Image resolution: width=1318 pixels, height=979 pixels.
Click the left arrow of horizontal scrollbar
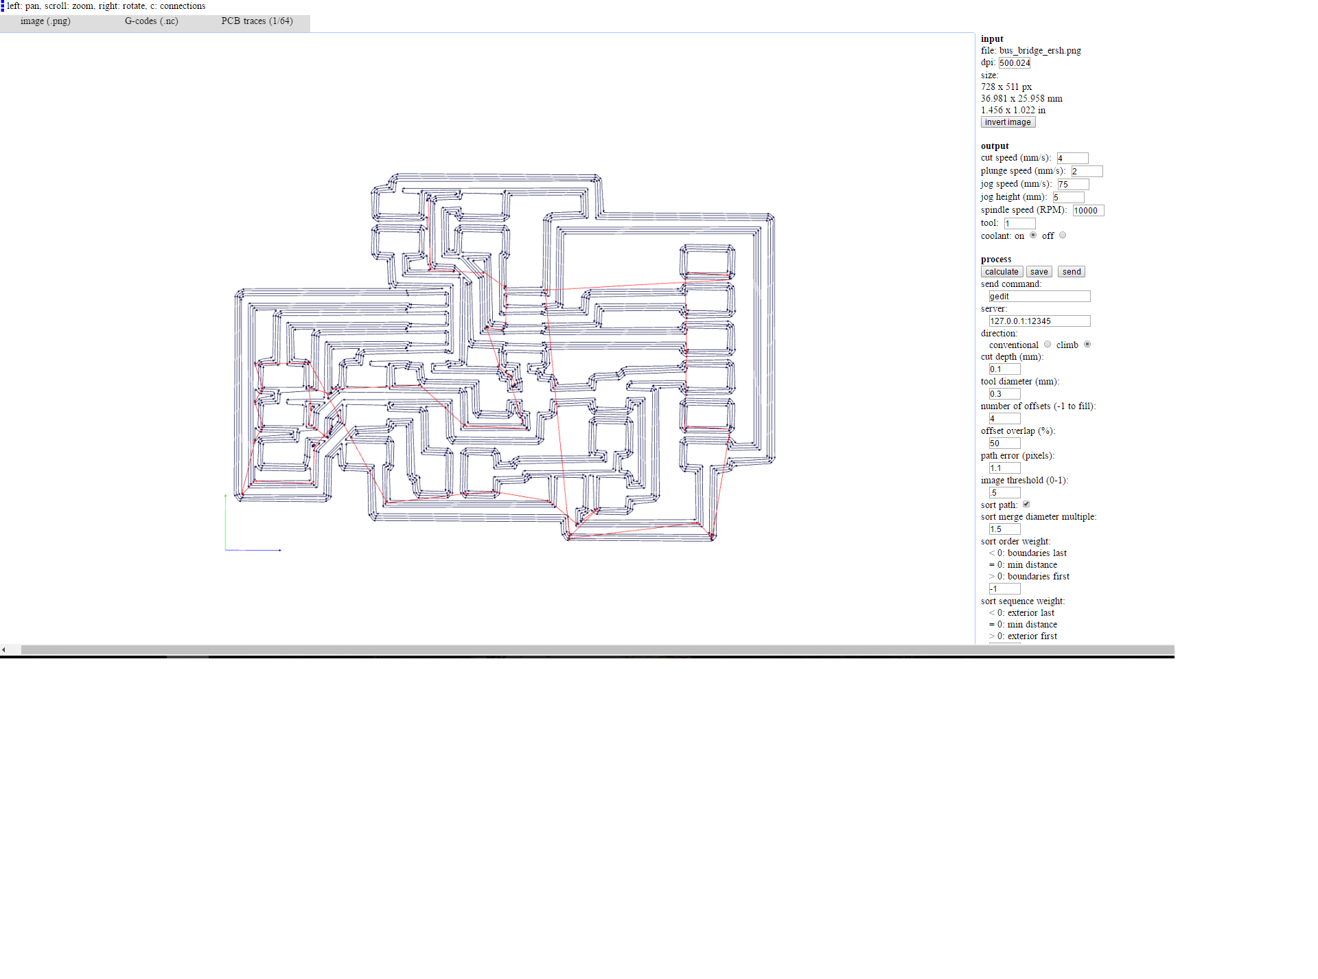(4, 649)
